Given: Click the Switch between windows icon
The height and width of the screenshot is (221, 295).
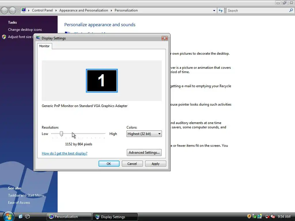Looking at the screenshot, I should click(x=28, y=216).
